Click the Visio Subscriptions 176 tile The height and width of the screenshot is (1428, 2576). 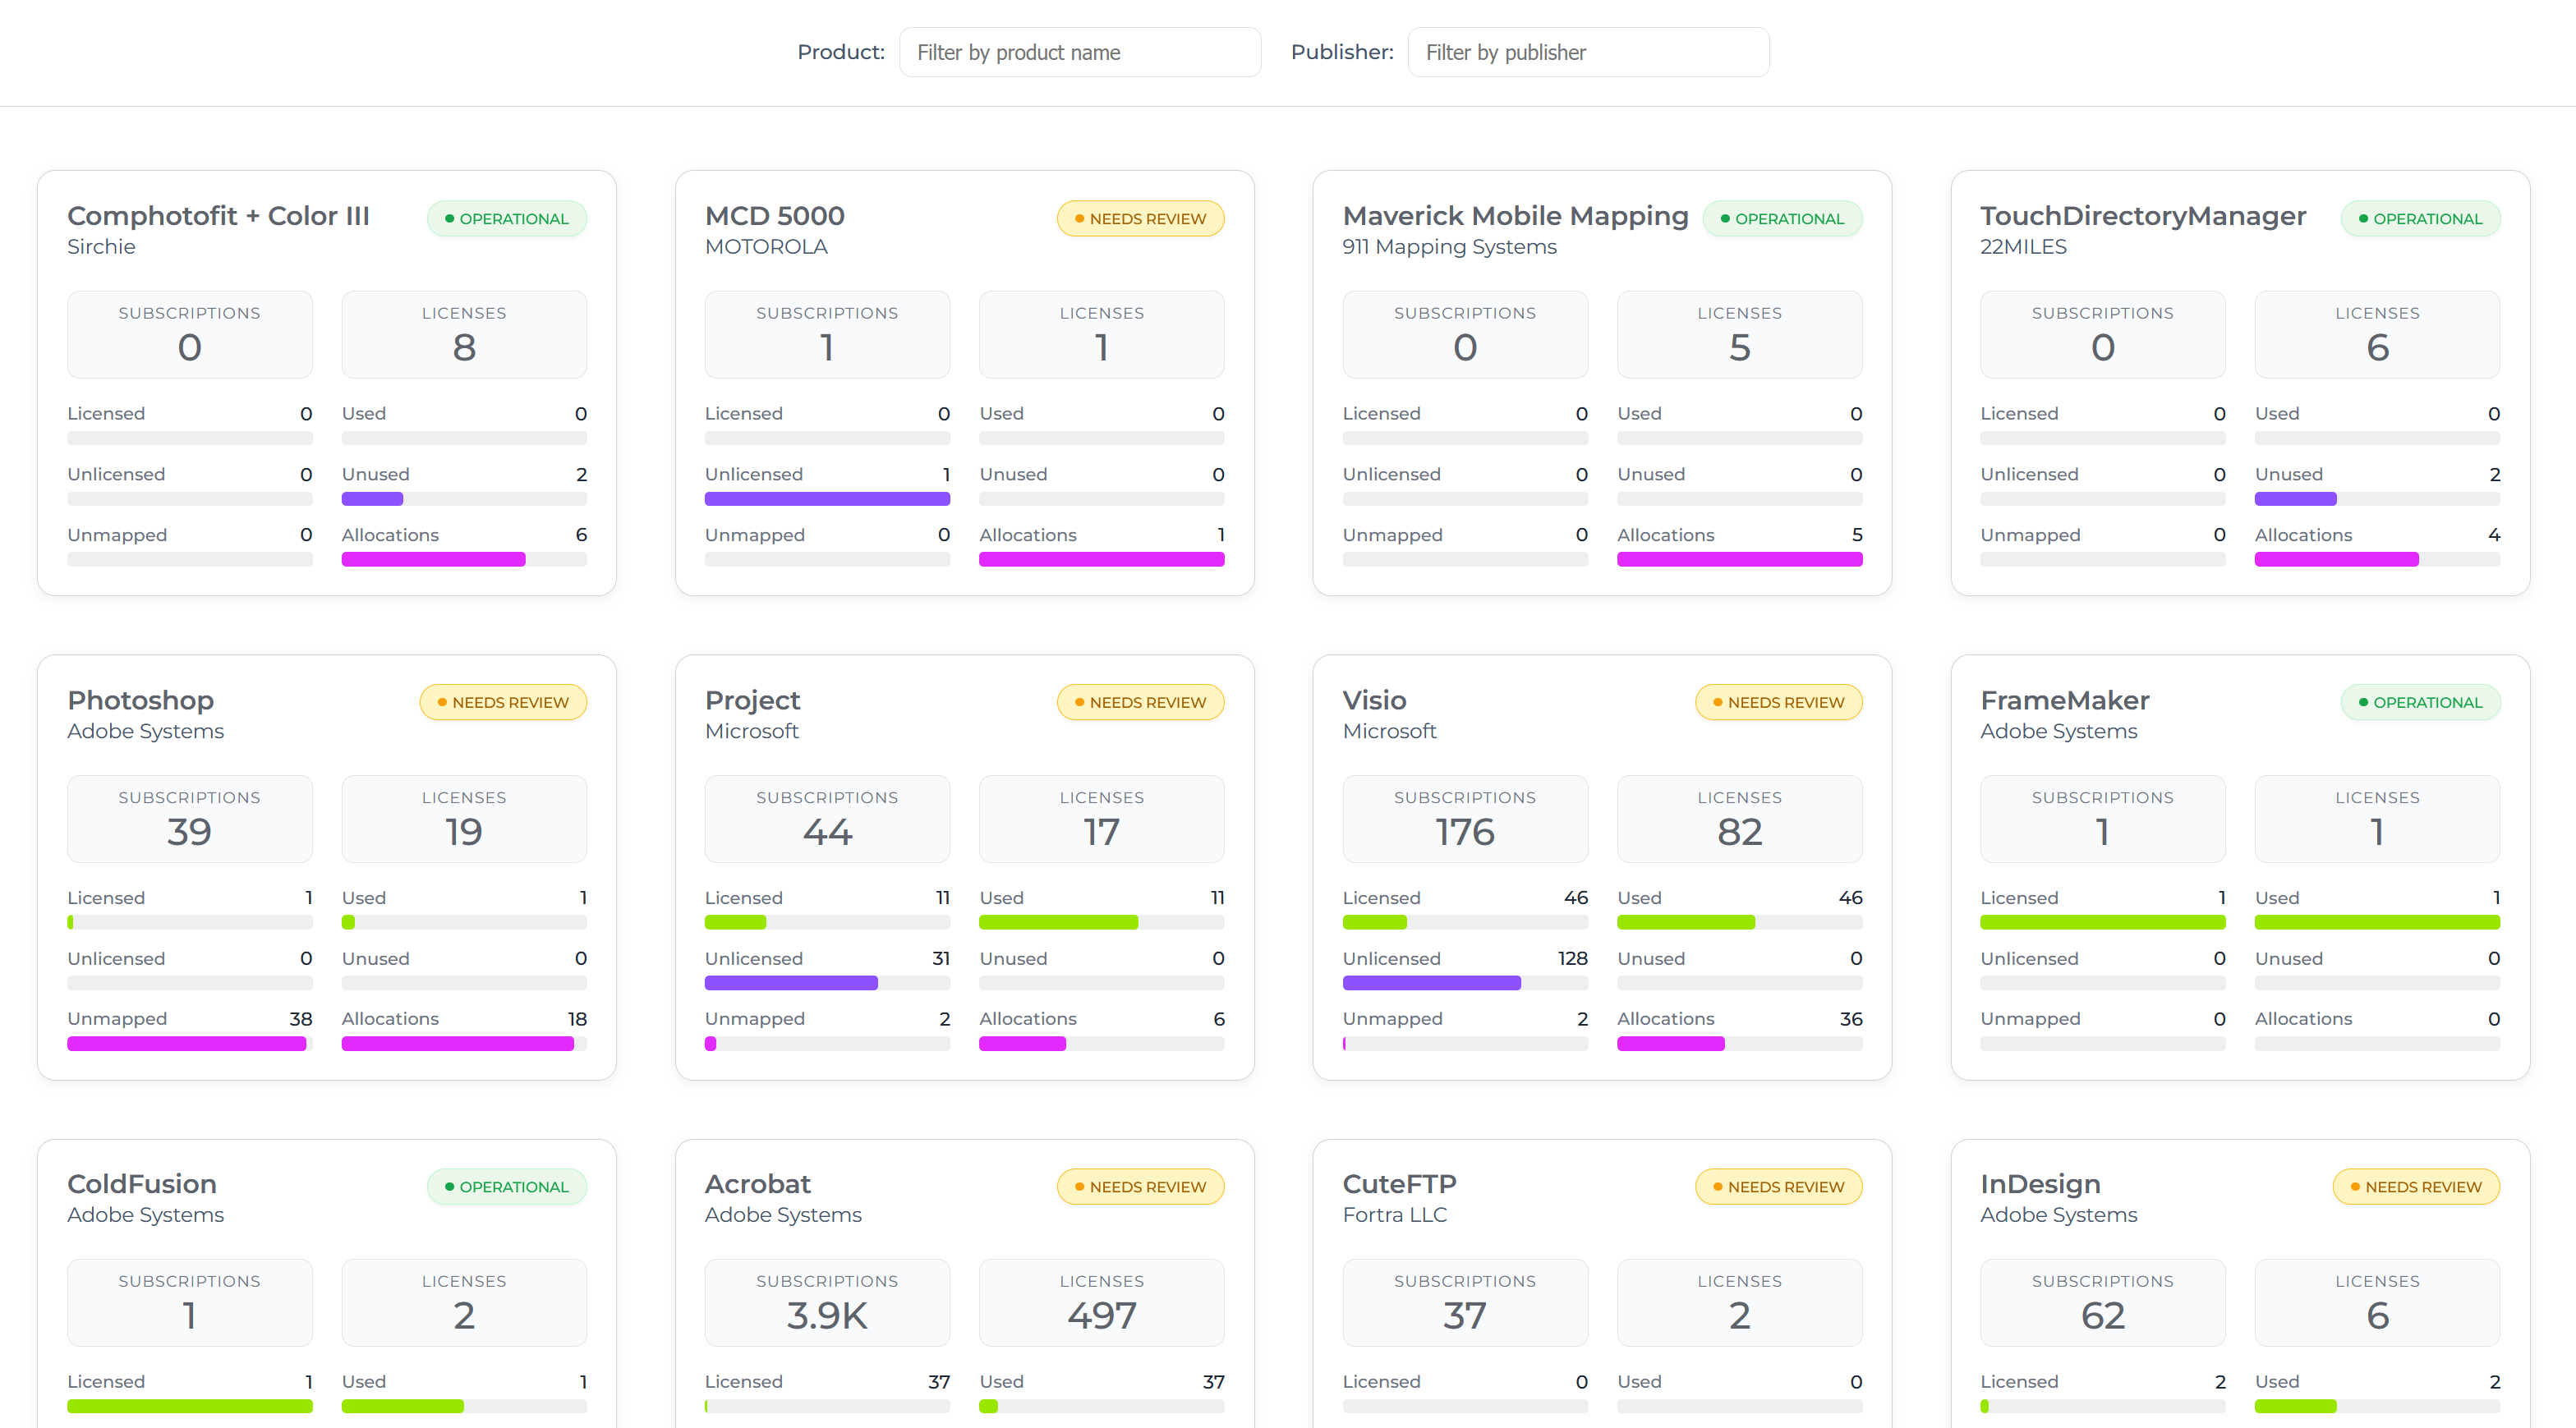(x=1464, y=819)
